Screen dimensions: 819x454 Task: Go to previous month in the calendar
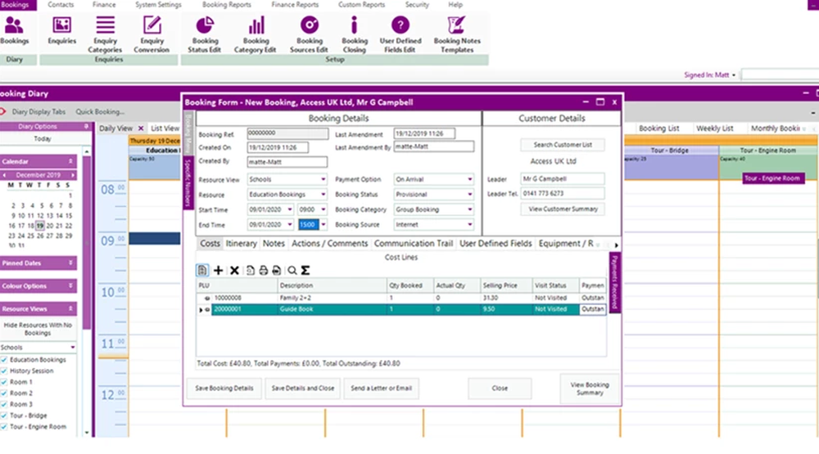pos(4,175)
